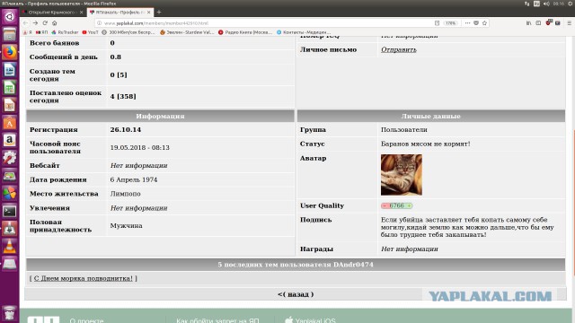Open network indicator in top panel
This screenshot has width=575, height=323.
(x=527, y=4)
